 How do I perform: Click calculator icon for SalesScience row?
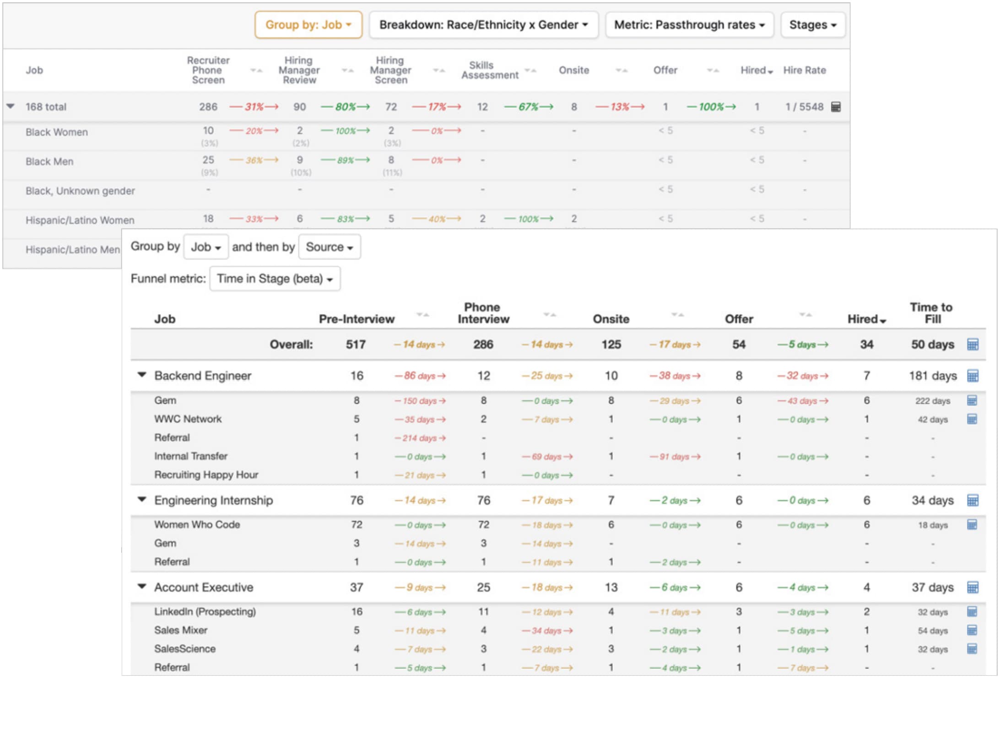(x=972, y=649)
